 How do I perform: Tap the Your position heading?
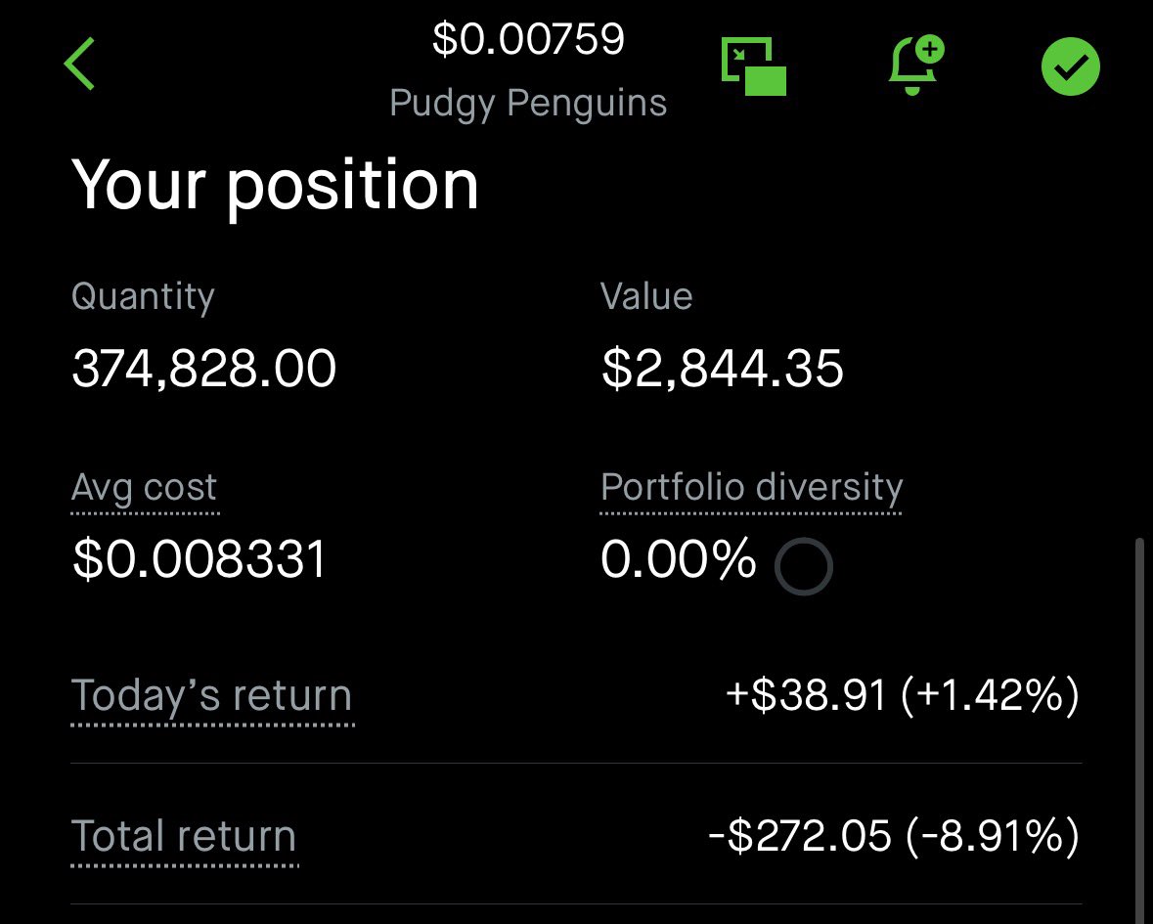pos(275,184)
